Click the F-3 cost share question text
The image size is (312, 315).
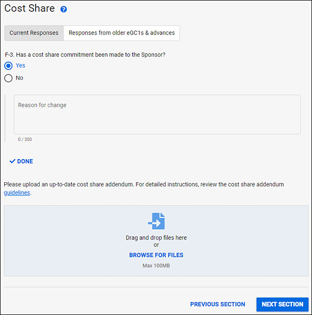(85, 55)
